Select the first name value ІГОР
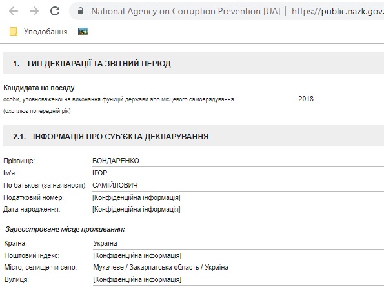The width and height of the screenshot is (384, 287). point(99,173)
